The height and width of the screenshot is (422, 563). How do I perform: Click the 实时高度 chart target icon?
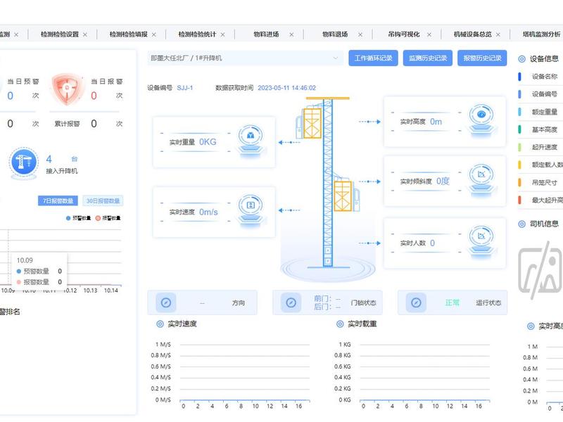click(x=531, y=326)
